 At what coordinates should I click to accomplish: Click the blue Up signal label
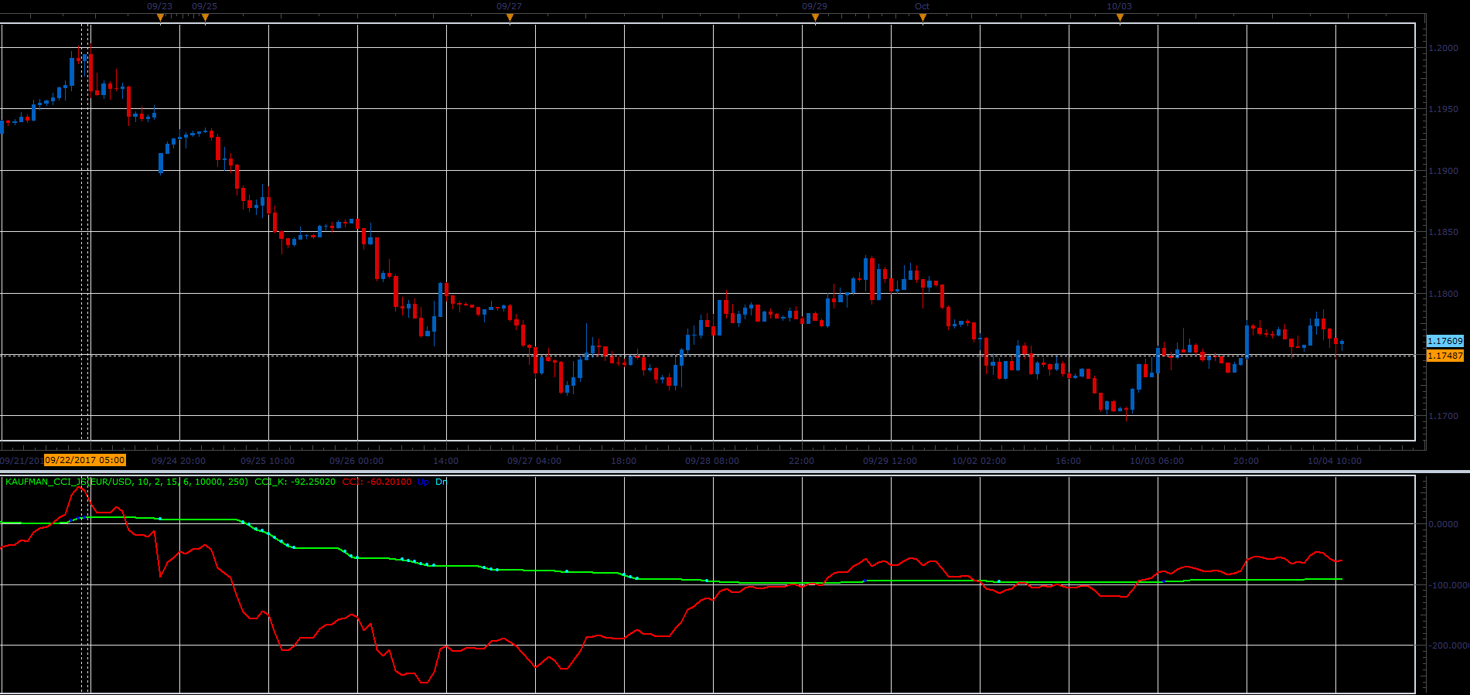coord(423,482)
